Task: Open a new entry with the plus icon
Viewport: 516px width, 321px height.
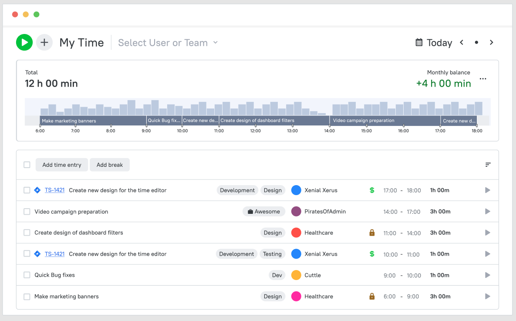Action: (44, 42)
